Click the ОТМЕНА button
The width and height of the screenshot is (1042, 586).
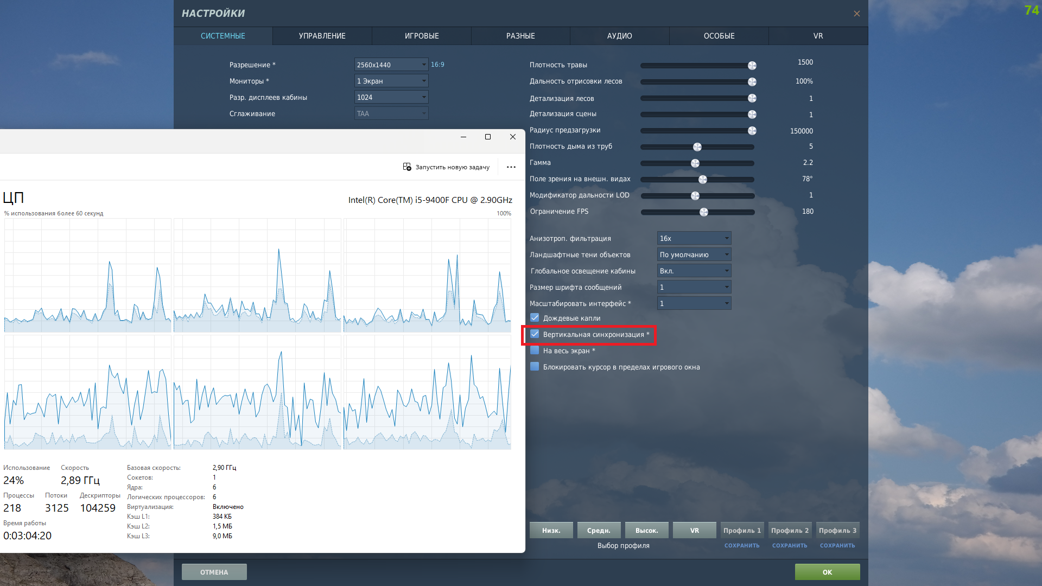pos(214,572)
